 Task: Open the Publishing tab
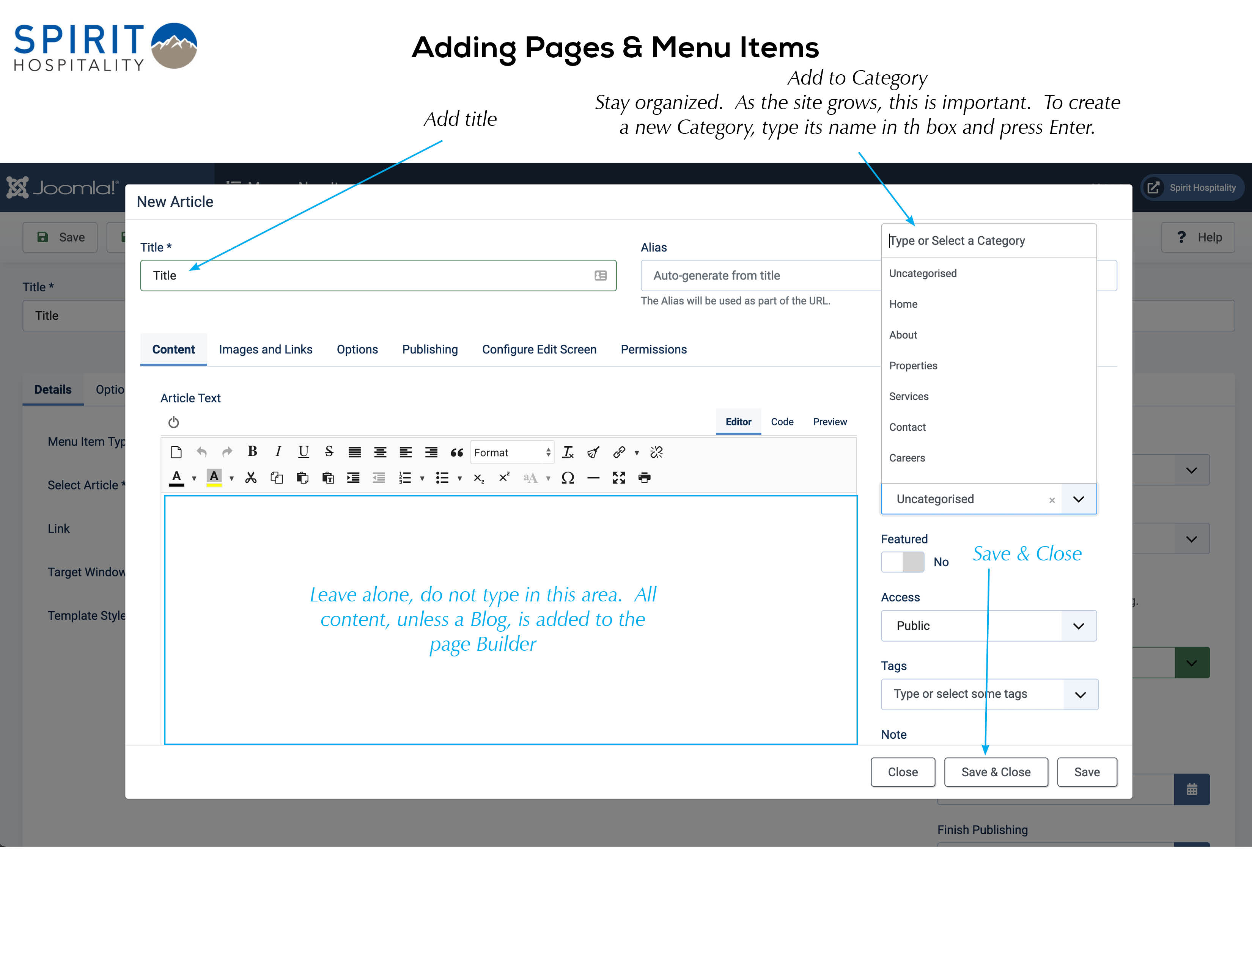pos(429,350)
